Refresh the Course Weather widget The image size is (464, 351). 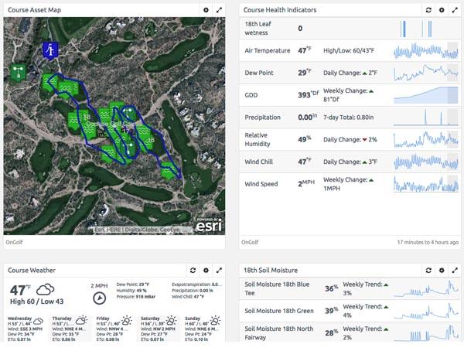(x=193, y=270)
